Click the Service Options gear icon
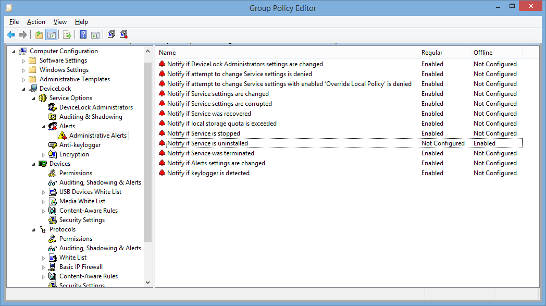The height and width of the screenshot is (306, 546). click(43, 98)
